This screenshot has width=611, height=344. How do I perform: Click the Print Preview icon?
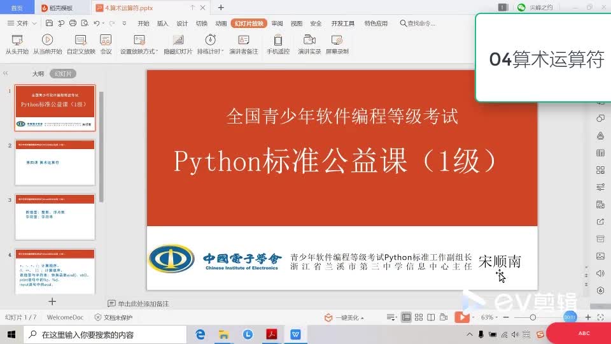coord(85,24)
